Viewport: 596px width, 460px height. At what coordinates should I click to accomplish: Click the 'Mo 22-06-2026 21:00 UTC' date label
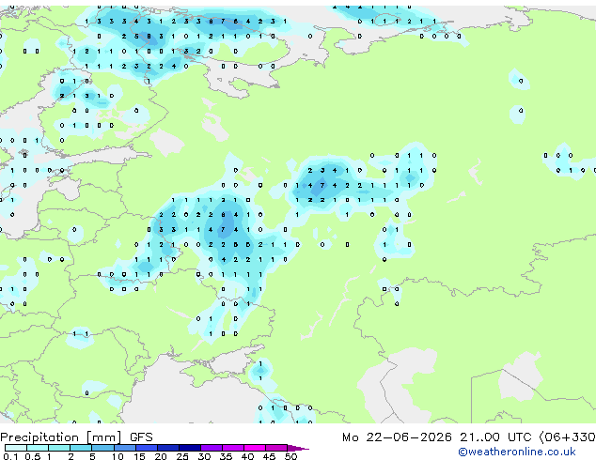coord(436,437)
